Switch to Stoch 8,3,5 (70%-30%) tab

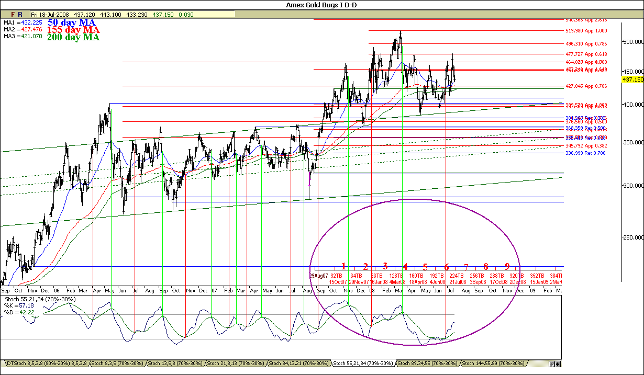[117, 363]
